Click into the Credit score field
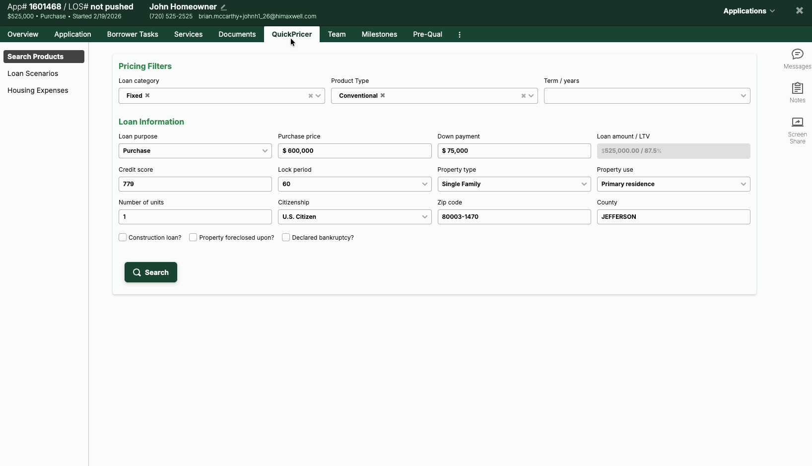 click(x=195, y=184)
